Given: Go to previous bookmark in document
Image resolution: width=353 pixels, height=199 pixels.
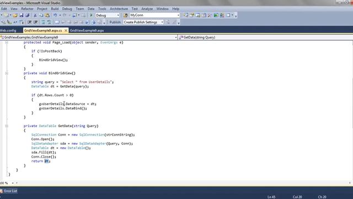Looking at the screenshot, I should click(87, 22).
